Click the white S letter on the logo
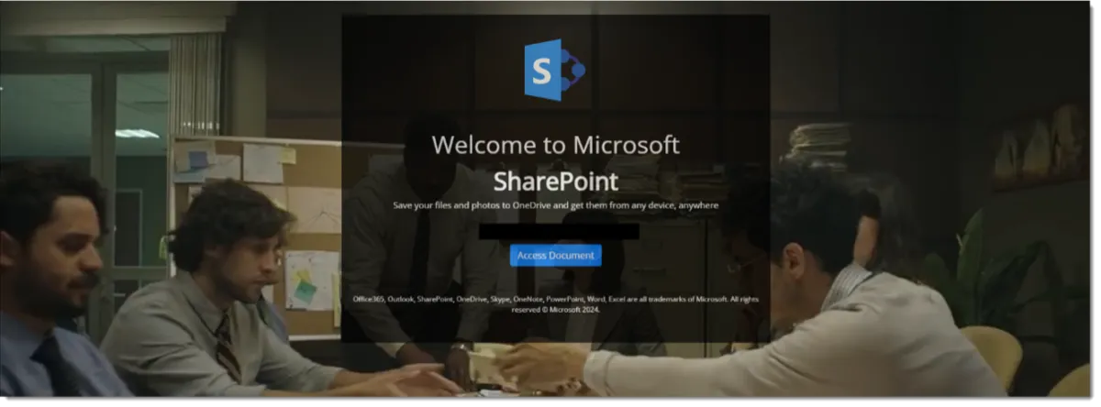The image size is (1101, 407). pos(541,71)
